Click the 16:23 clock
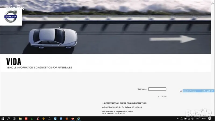215x121 pixels. tap(203, 119)
